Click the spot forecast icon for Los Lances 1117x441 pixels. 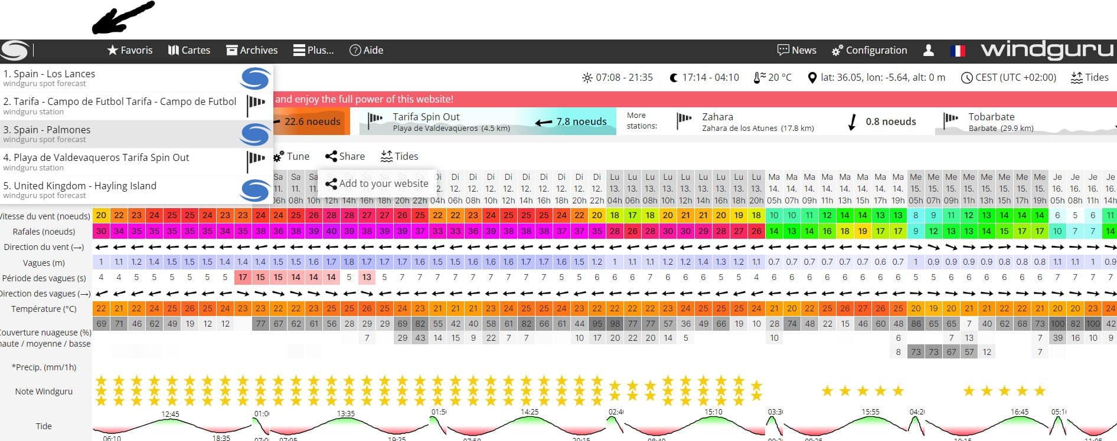tap(255, 78)
